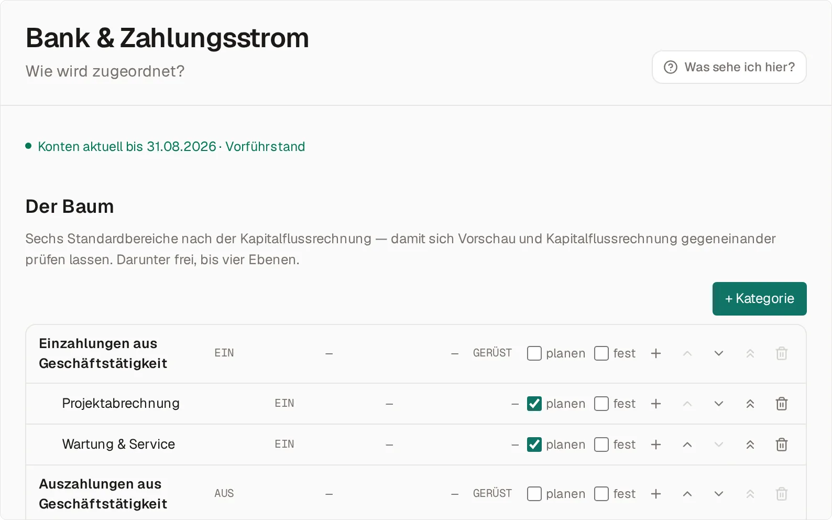The width and height of the screenshot is (832, 520).
Task: Click plus icon for Auszahlungen aus Geschäftstätigkeit
Action: [x=656, y=494]
